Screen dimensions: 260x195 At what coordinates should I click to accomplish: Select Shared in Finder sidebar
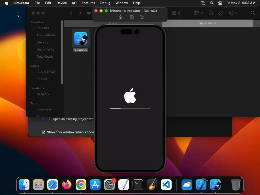(x=42, y=79)
